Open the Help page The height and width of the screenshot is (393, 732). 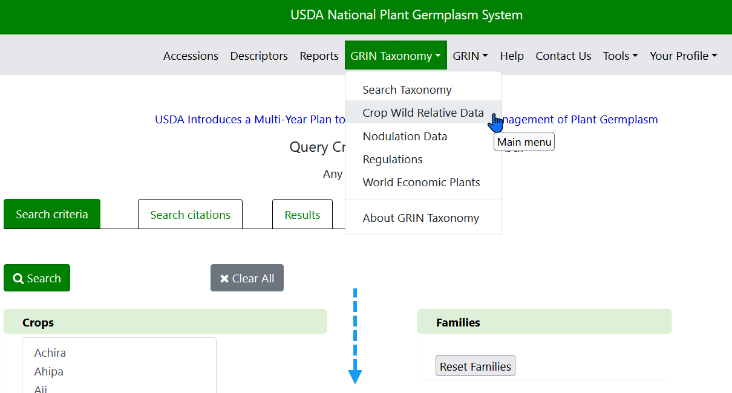[x=512, y=56]
